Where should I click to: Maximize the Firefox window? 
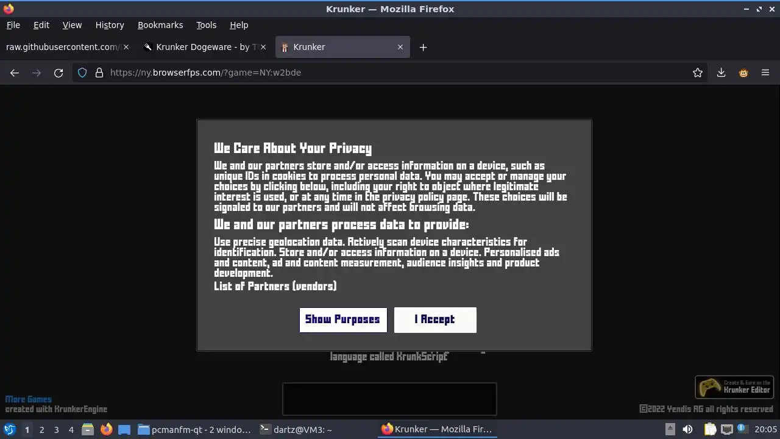point(759,9)
